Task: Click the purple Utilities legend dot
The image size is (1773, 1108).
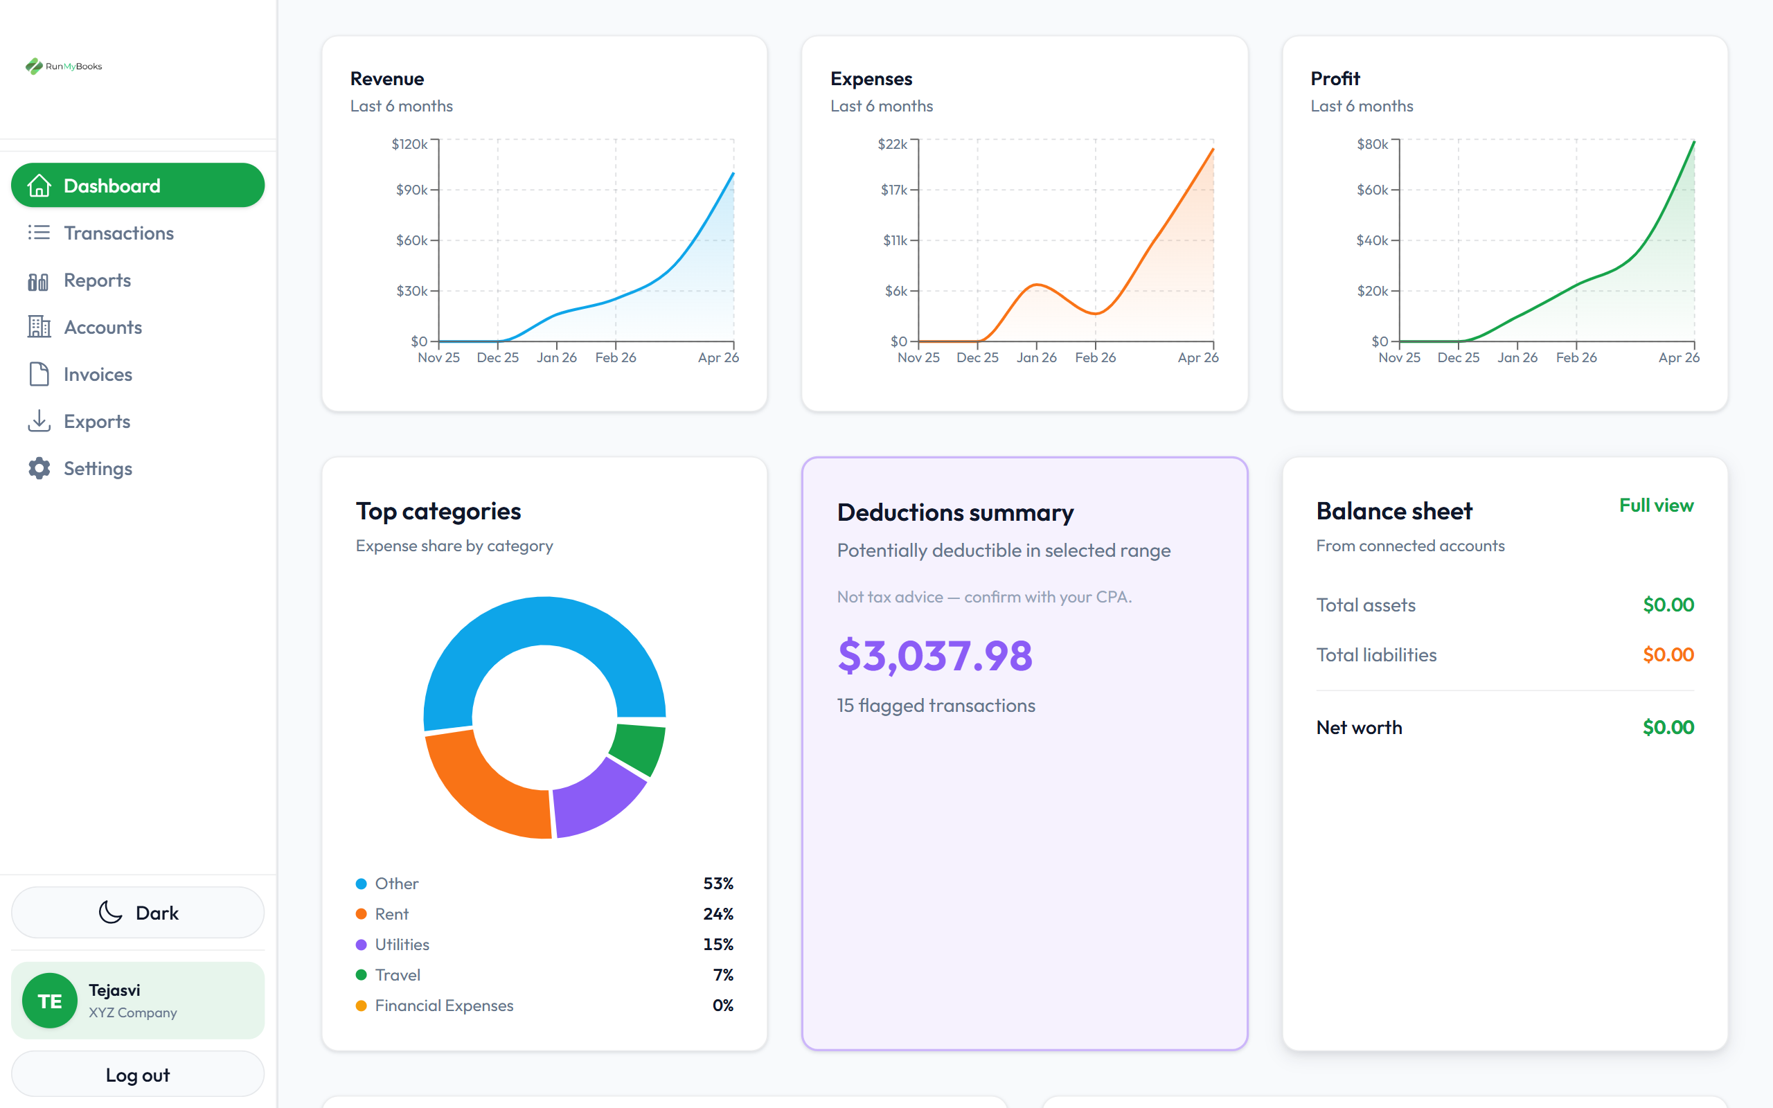Action: [362, 945]
